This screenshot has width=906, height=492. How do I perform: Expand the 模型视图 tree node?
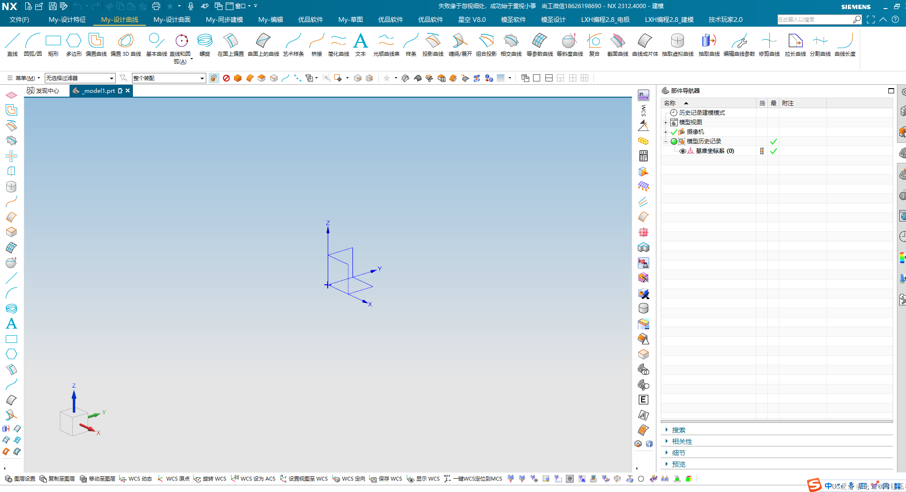[x=666, y=122]
